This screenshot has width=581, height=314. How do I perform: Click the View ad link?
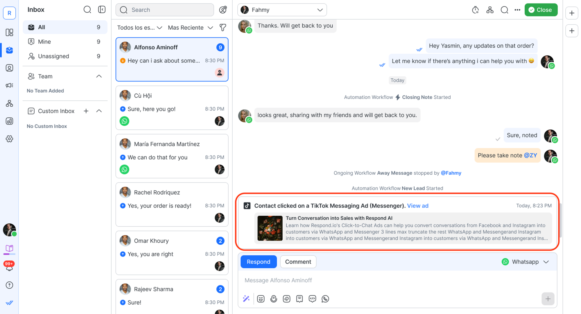coord(418,205)
